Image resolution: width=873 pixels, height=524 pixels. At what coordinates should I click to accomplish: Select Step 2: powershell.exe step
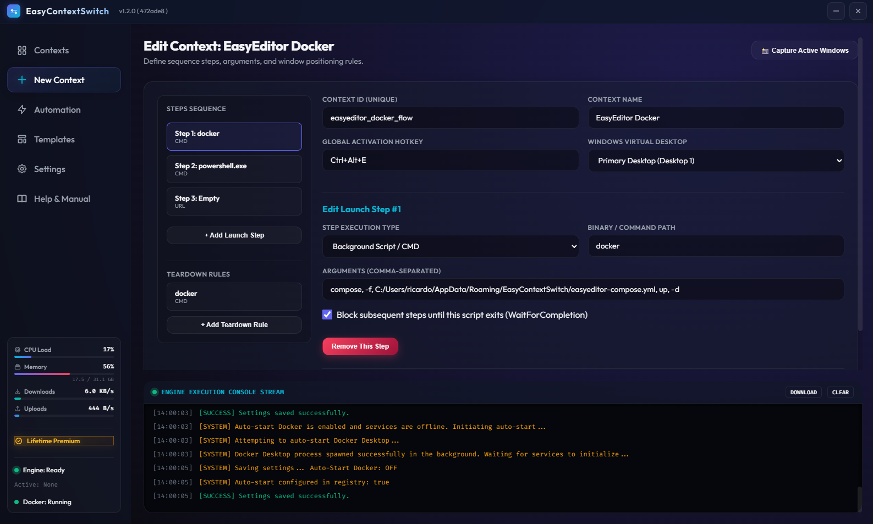(x=234, y=169)
